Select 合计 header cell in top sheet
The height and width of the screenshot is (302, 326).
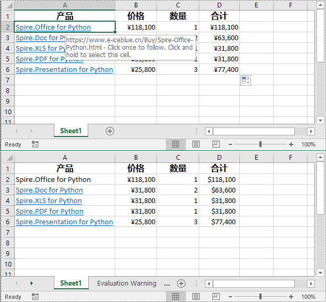pyautogui.click(x=219, y=16)
